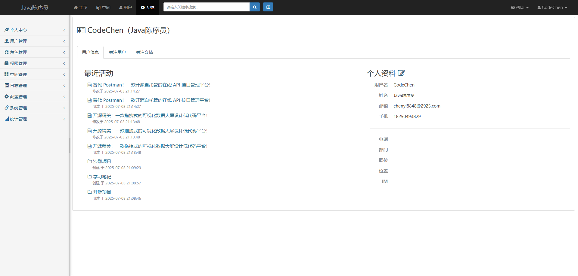Click the ID card icon before CodeChen heading
The width and height of the screenshot is (578, 276).
(81, 30)
